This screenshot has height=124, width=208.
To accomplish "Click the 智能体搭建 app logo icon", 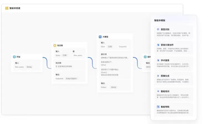I will click(7, 8).
